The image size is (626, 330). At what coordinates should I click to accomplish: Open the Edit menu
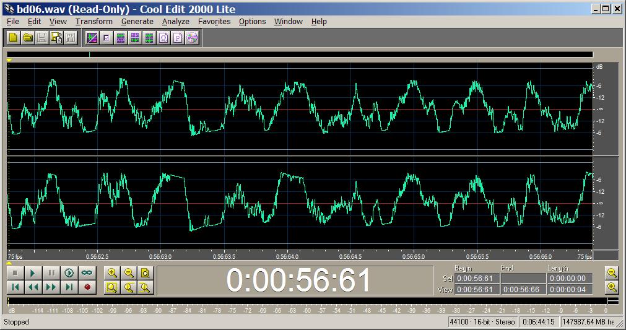pos(34,22)
